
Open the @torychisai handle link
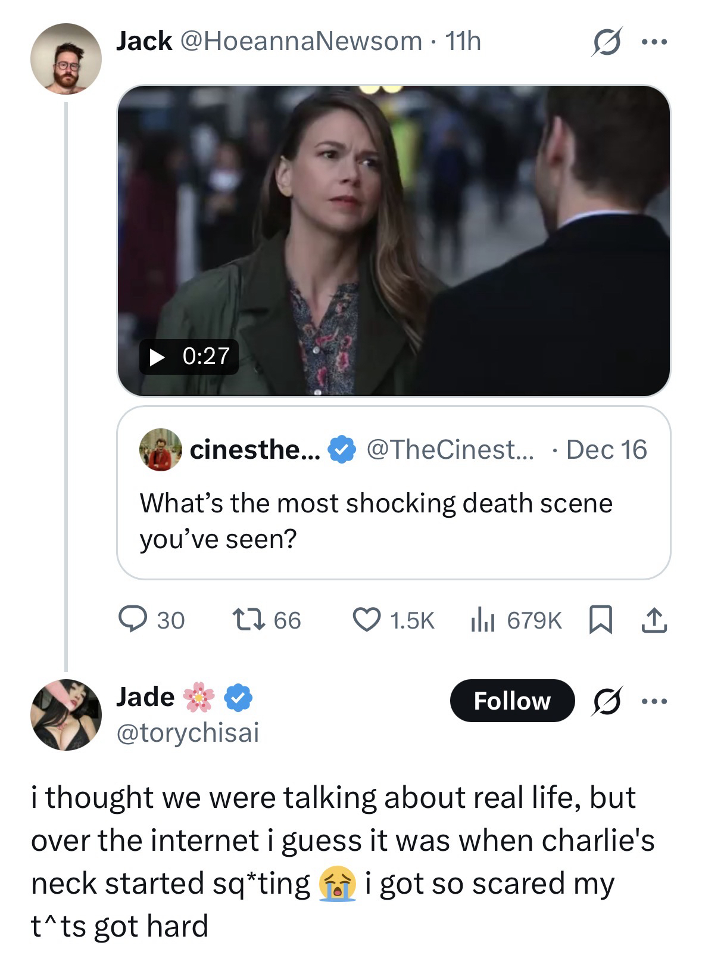[x=188, y=732]
